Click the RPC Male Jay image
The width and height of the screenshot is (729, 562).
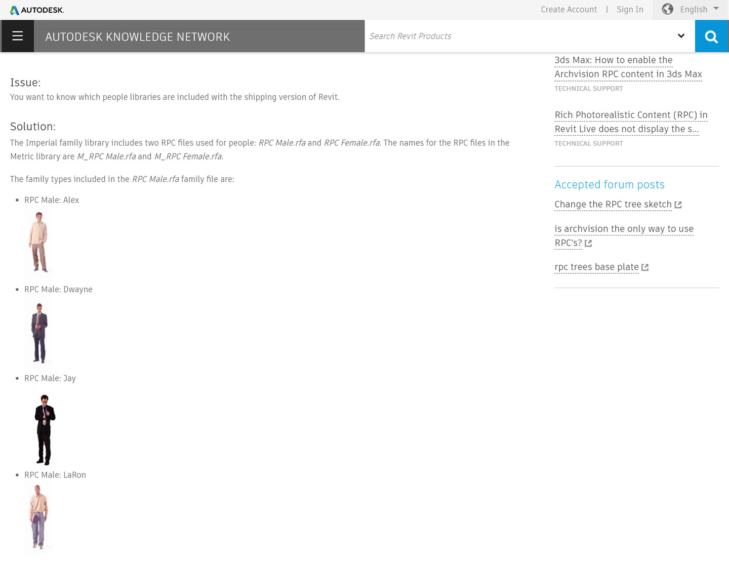coord(45,429)
